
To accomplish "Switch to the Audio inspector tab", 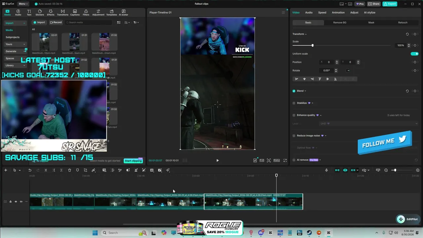I will [x=309, y=13].
